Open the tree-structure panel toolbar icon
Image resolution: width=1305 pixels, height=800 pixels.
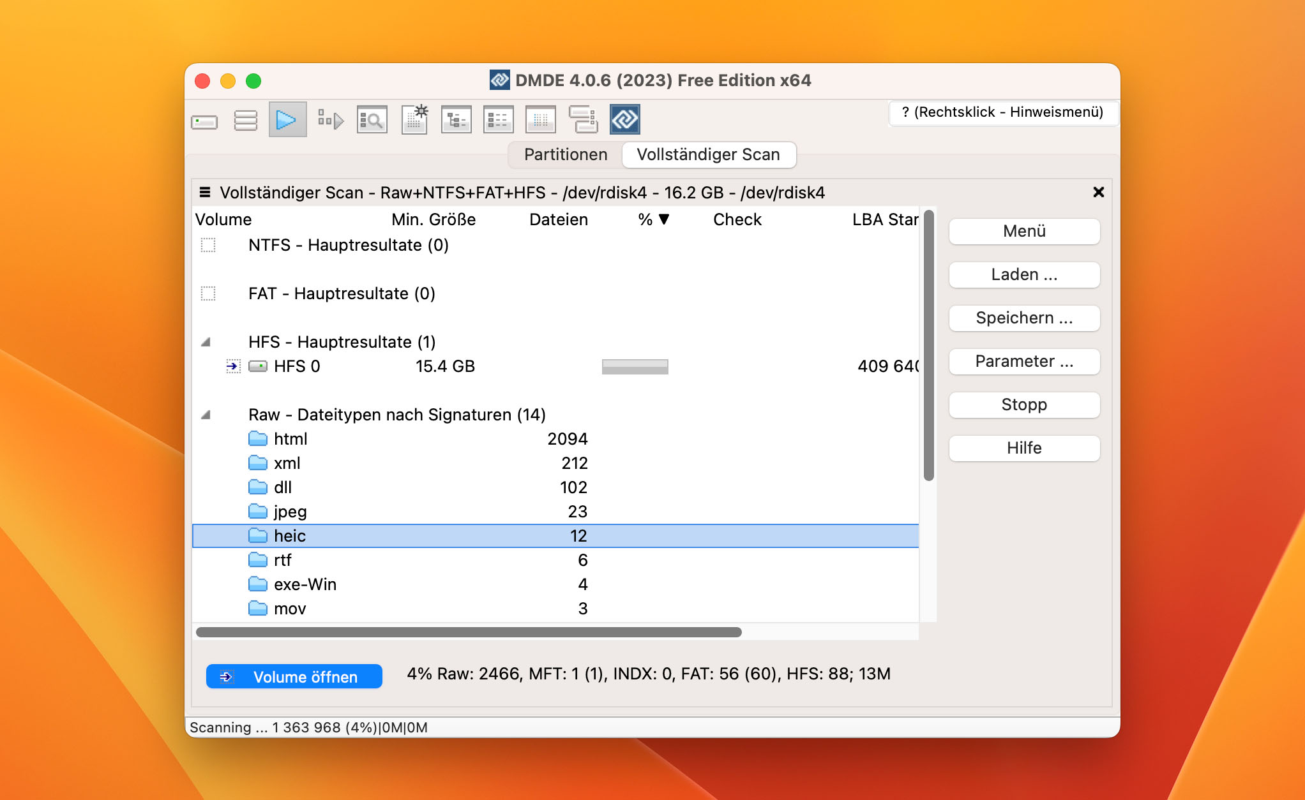456,119
